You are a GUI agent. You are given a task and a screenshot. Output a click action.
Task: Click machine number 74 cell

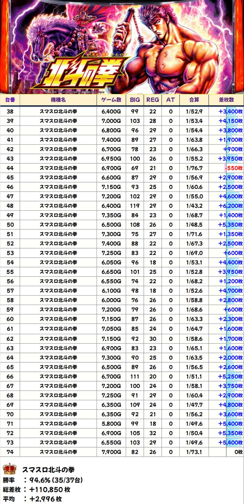click(x=10, y=452)
